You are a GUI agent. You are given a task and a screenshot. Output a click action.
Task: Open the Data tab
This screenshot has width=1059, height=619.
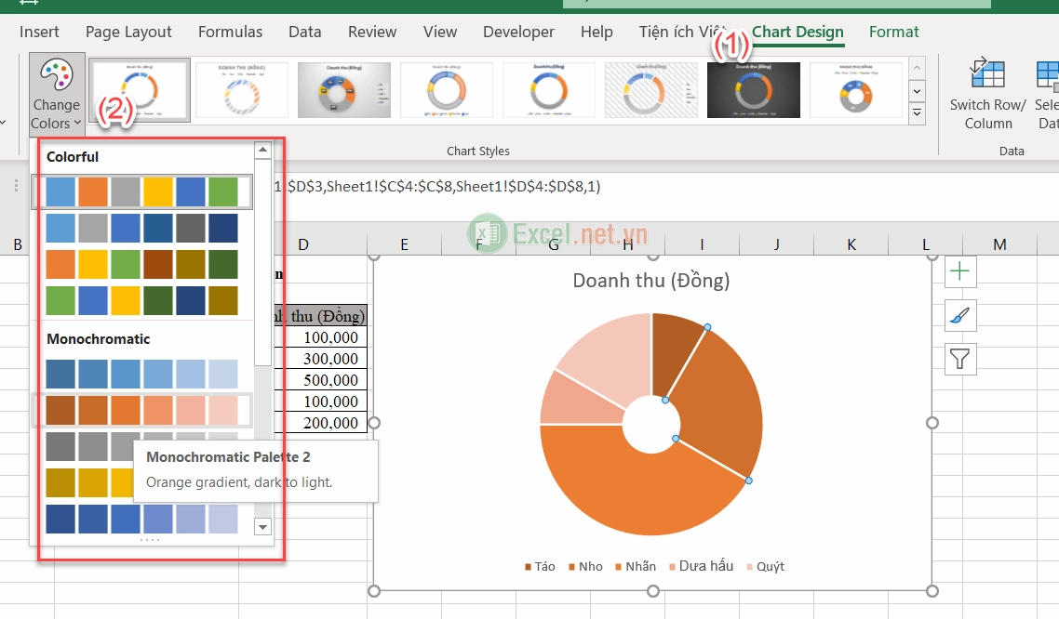click(304, 32)
